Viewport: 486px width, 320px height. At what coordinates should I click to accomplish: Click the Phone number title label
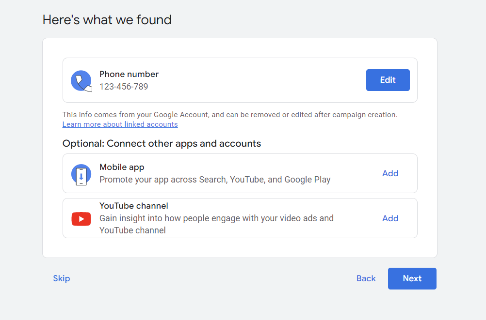click(x=129, y=74)
